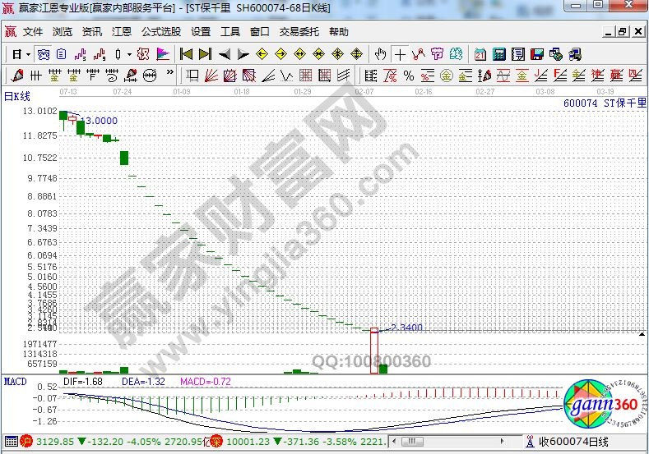Open the 交易委托 menu
This screenshot has width=649, height=454.
(299, 32)
